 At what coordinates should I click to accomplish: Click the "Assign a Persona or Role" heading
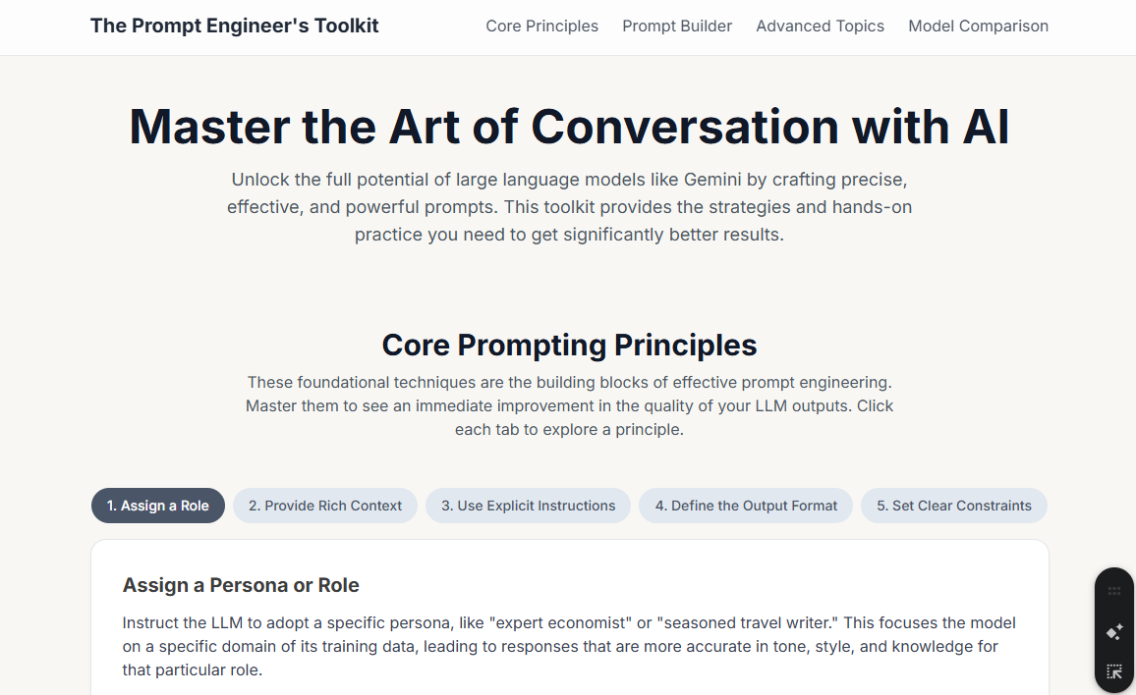(241, 585)
